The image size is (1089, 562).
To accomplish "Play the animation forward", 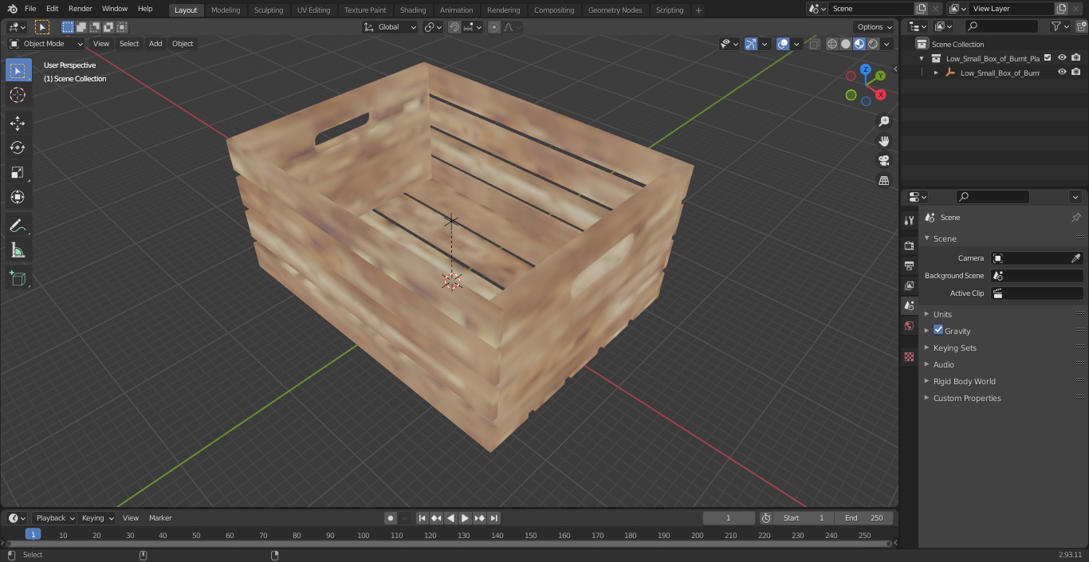I will click(466, 518).
